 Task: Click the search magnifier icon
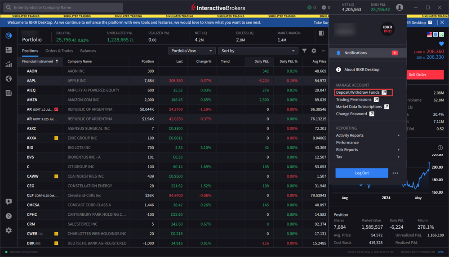point(9,8)
